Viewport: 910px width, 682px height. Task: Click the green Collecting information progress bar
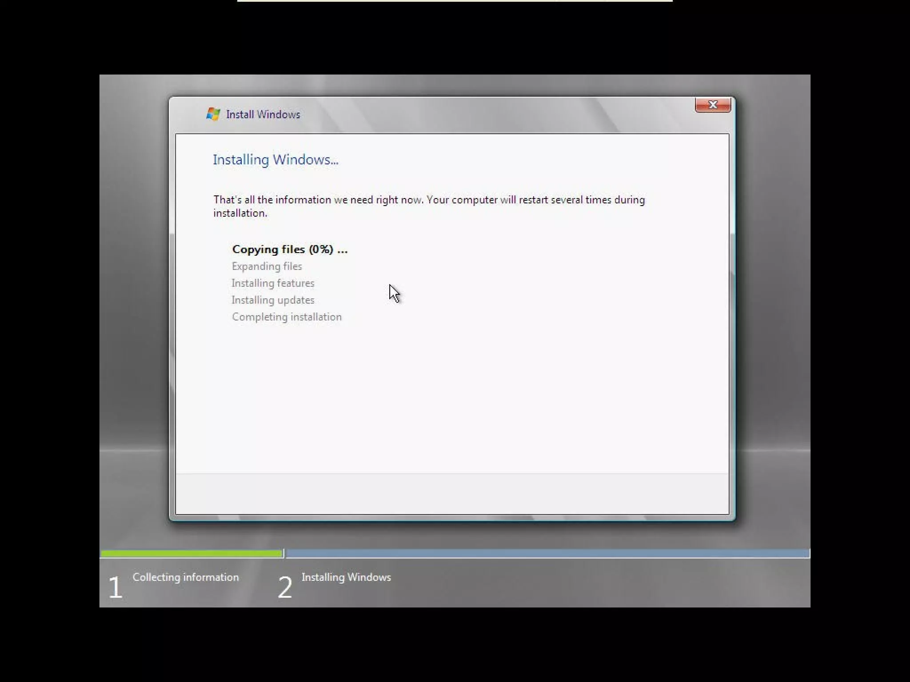coord(191,553)
